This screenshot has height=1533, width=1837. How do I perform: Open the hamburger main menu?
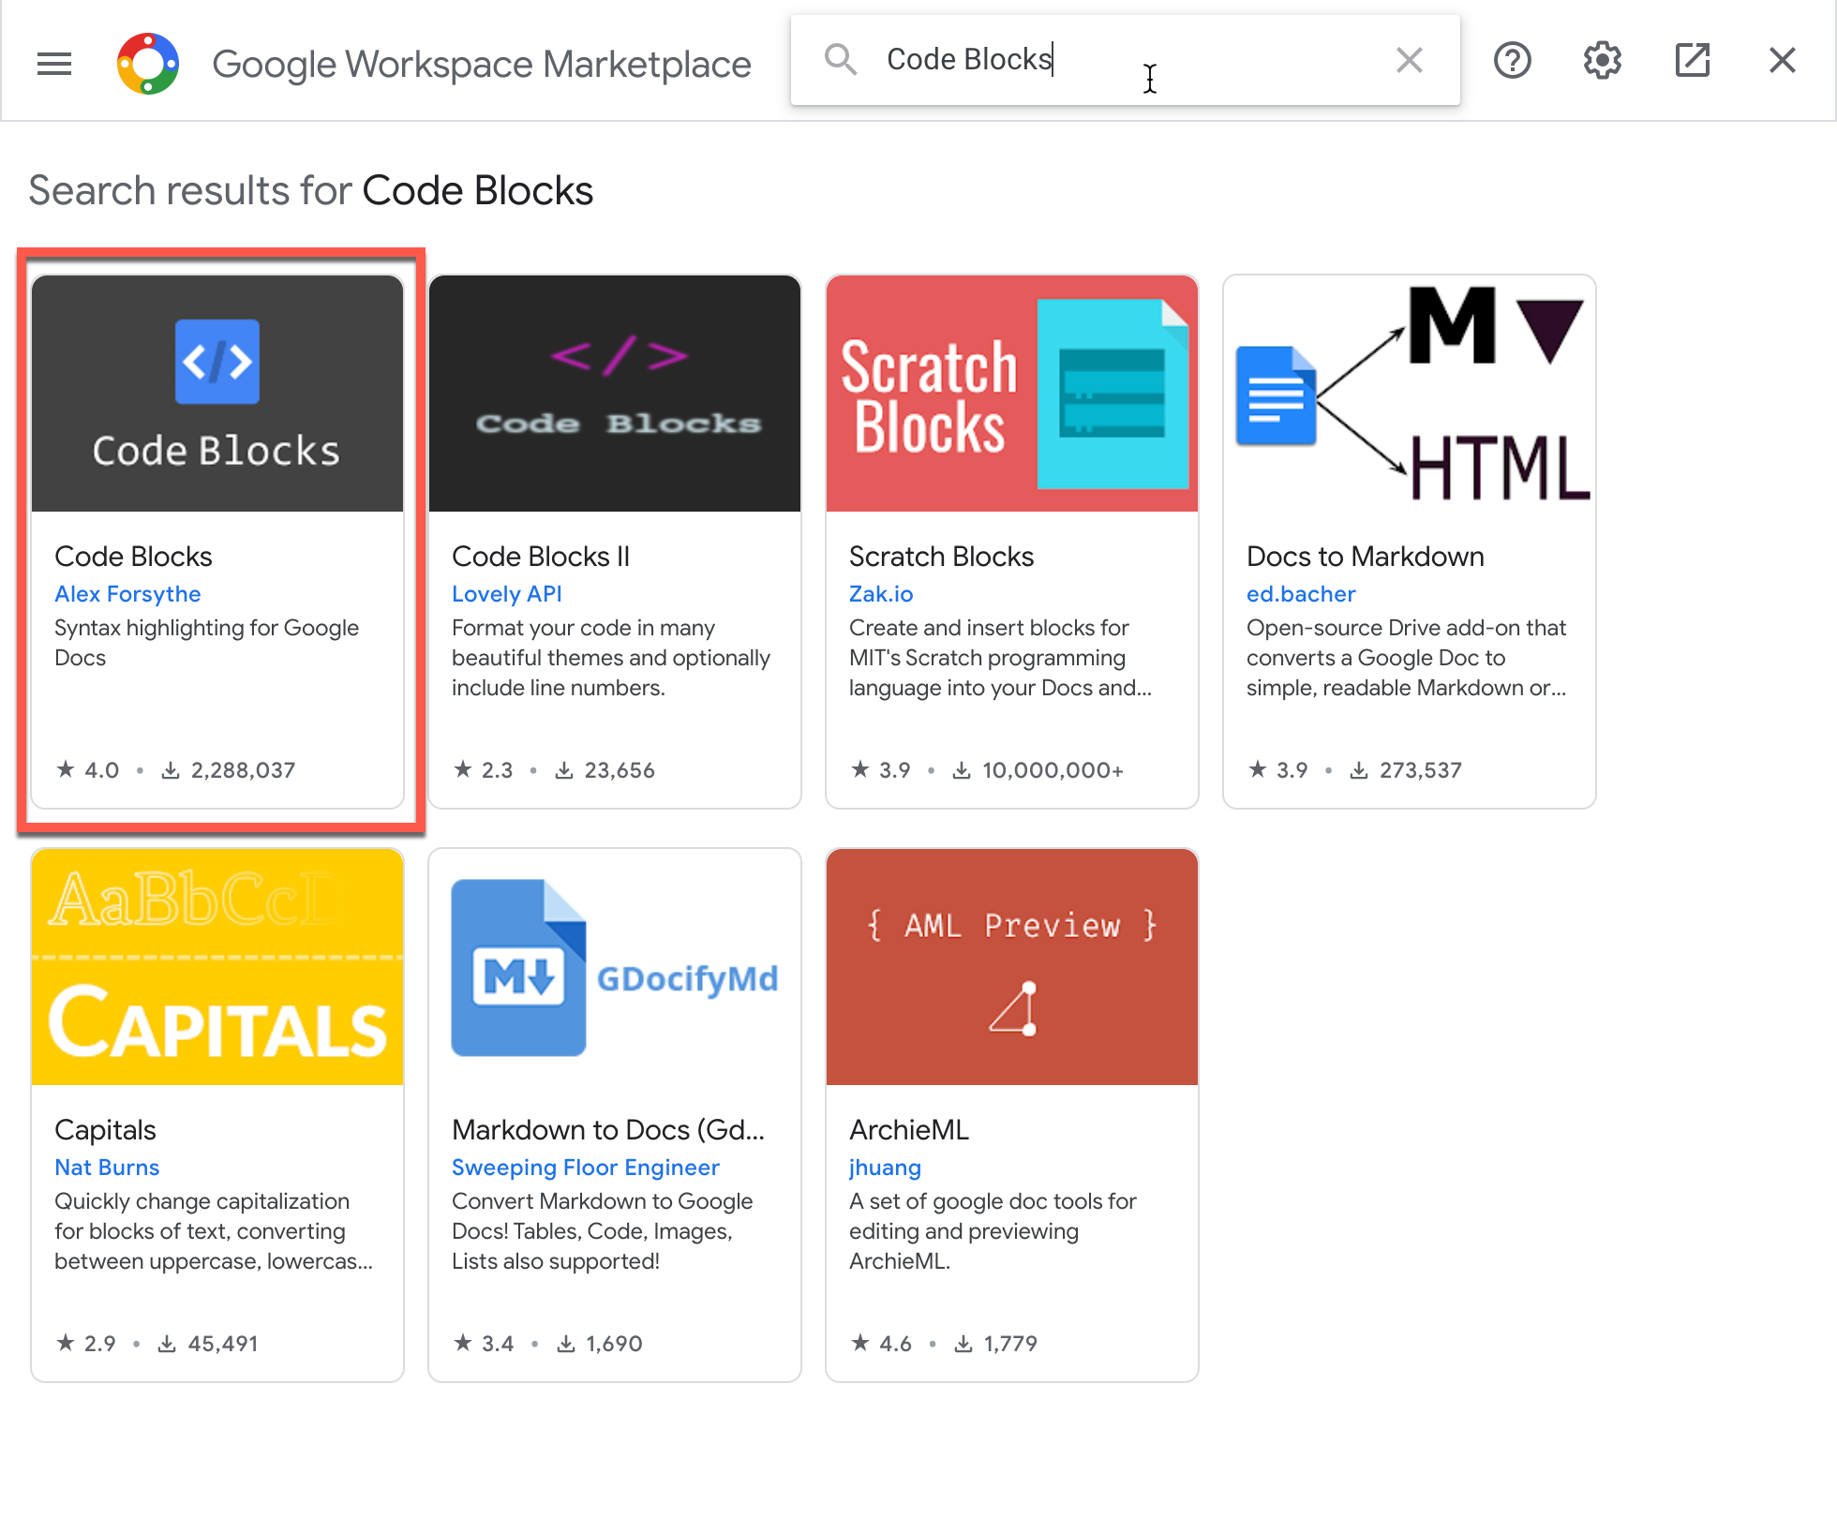[x=54, y=63]
